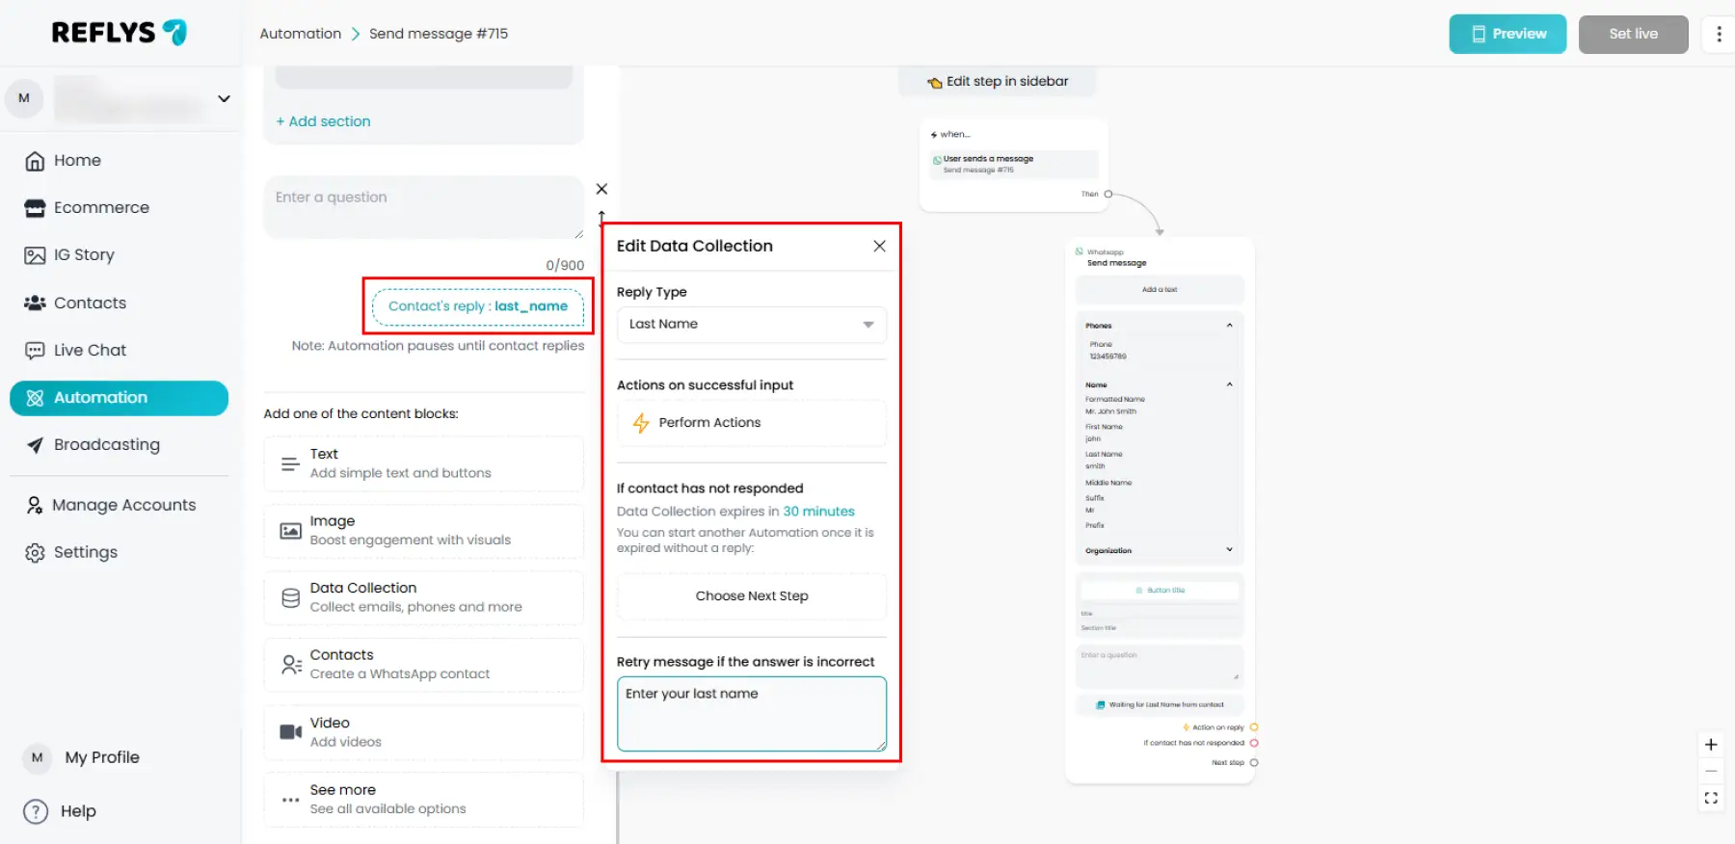Click the Preview button
1735x844 pixels.
tap(1508, 34)
